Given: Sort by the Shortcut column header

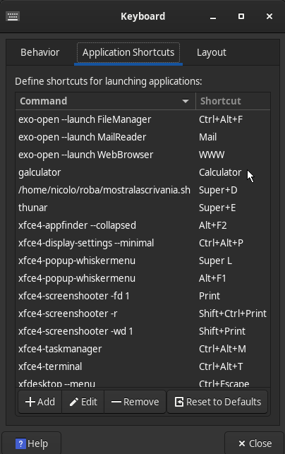Looking at the screenshot, I should (233, 101).
